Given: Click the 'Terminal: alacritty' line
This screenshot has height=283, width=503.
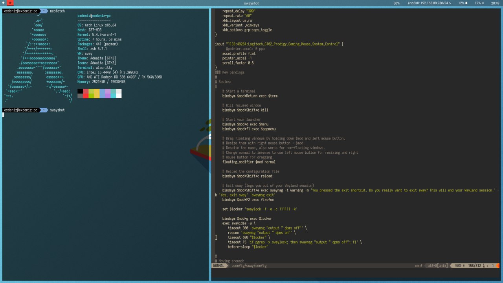Looking at the screenshot, I should tap(95, 68).
